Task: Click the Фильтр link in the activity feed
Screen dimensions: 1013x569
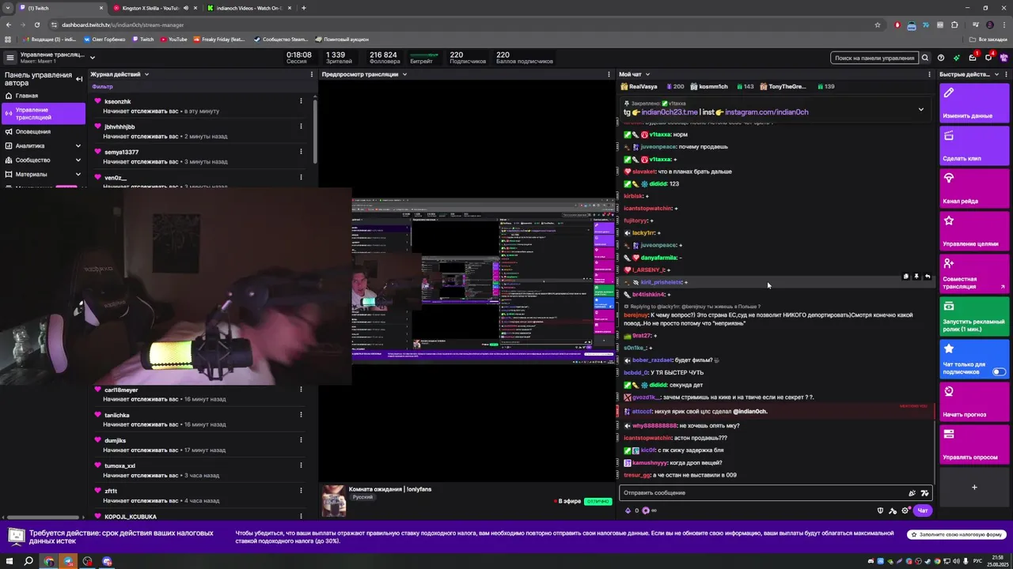Action: tap(102, 86)
